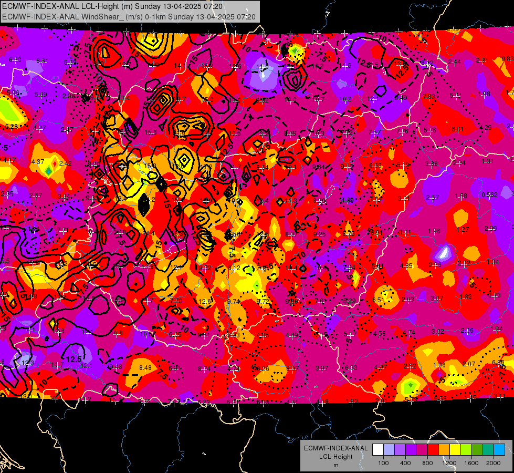Screen dimensions: 514x473
Task: Click the magenta legend swatch left of red
Action: 422,450
